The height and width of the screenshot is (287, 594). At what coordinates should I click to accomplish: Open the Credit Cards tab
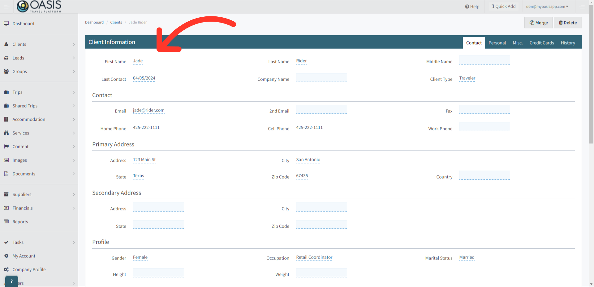(x=541, y=43)
